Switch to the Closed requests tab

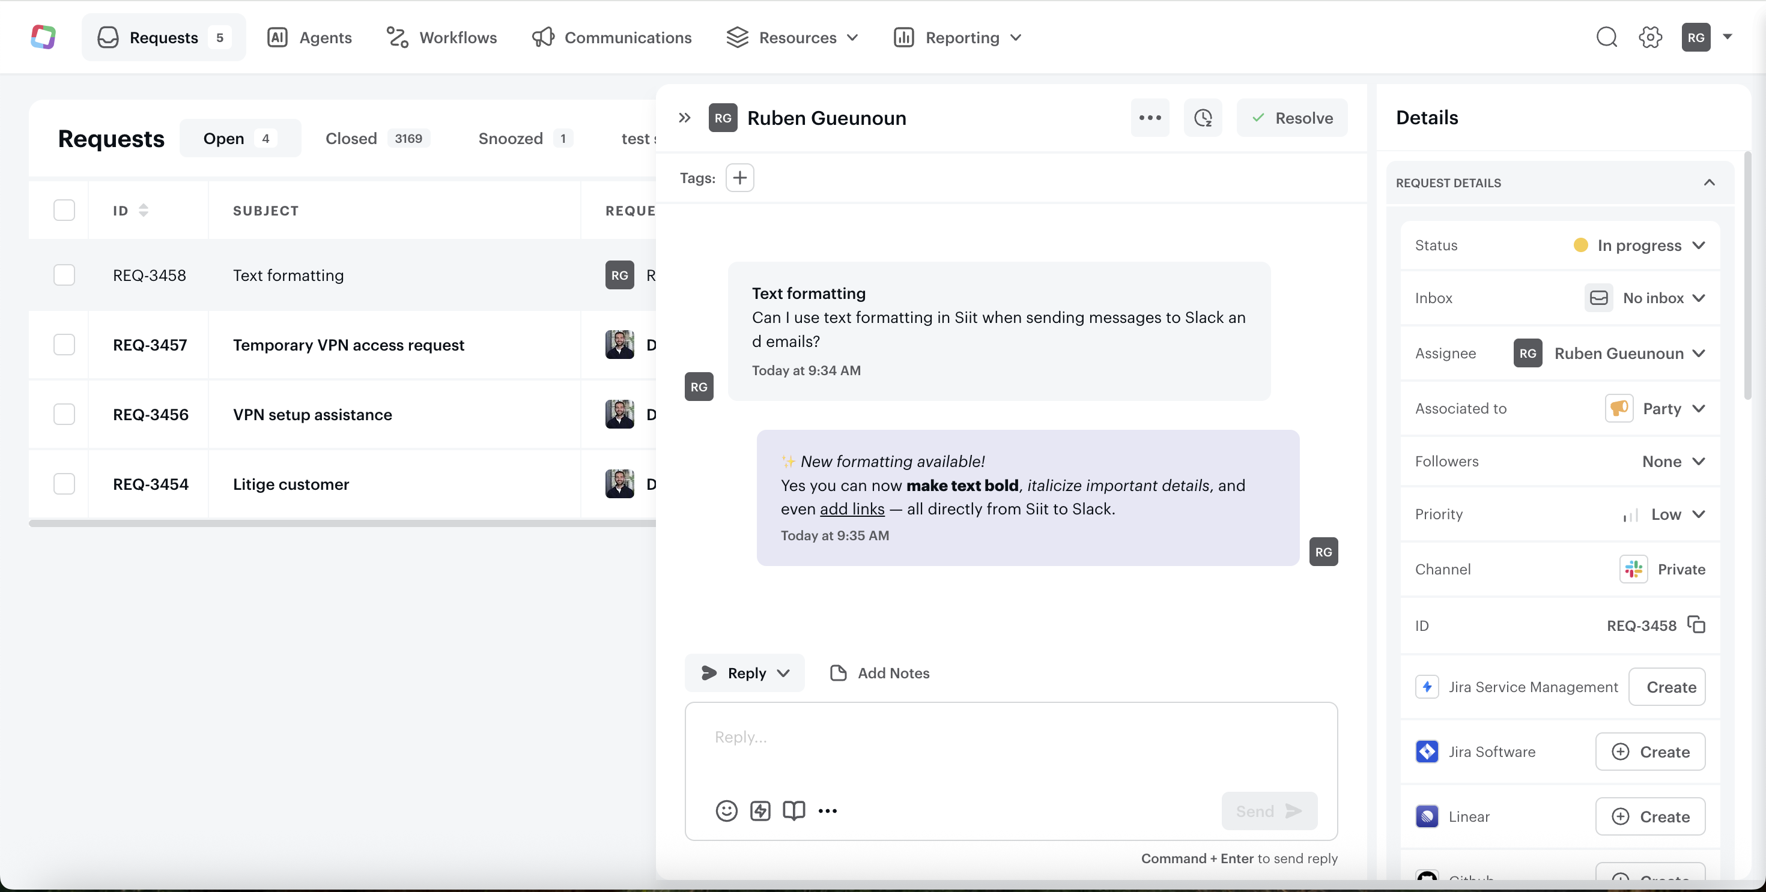pos(378,137)
